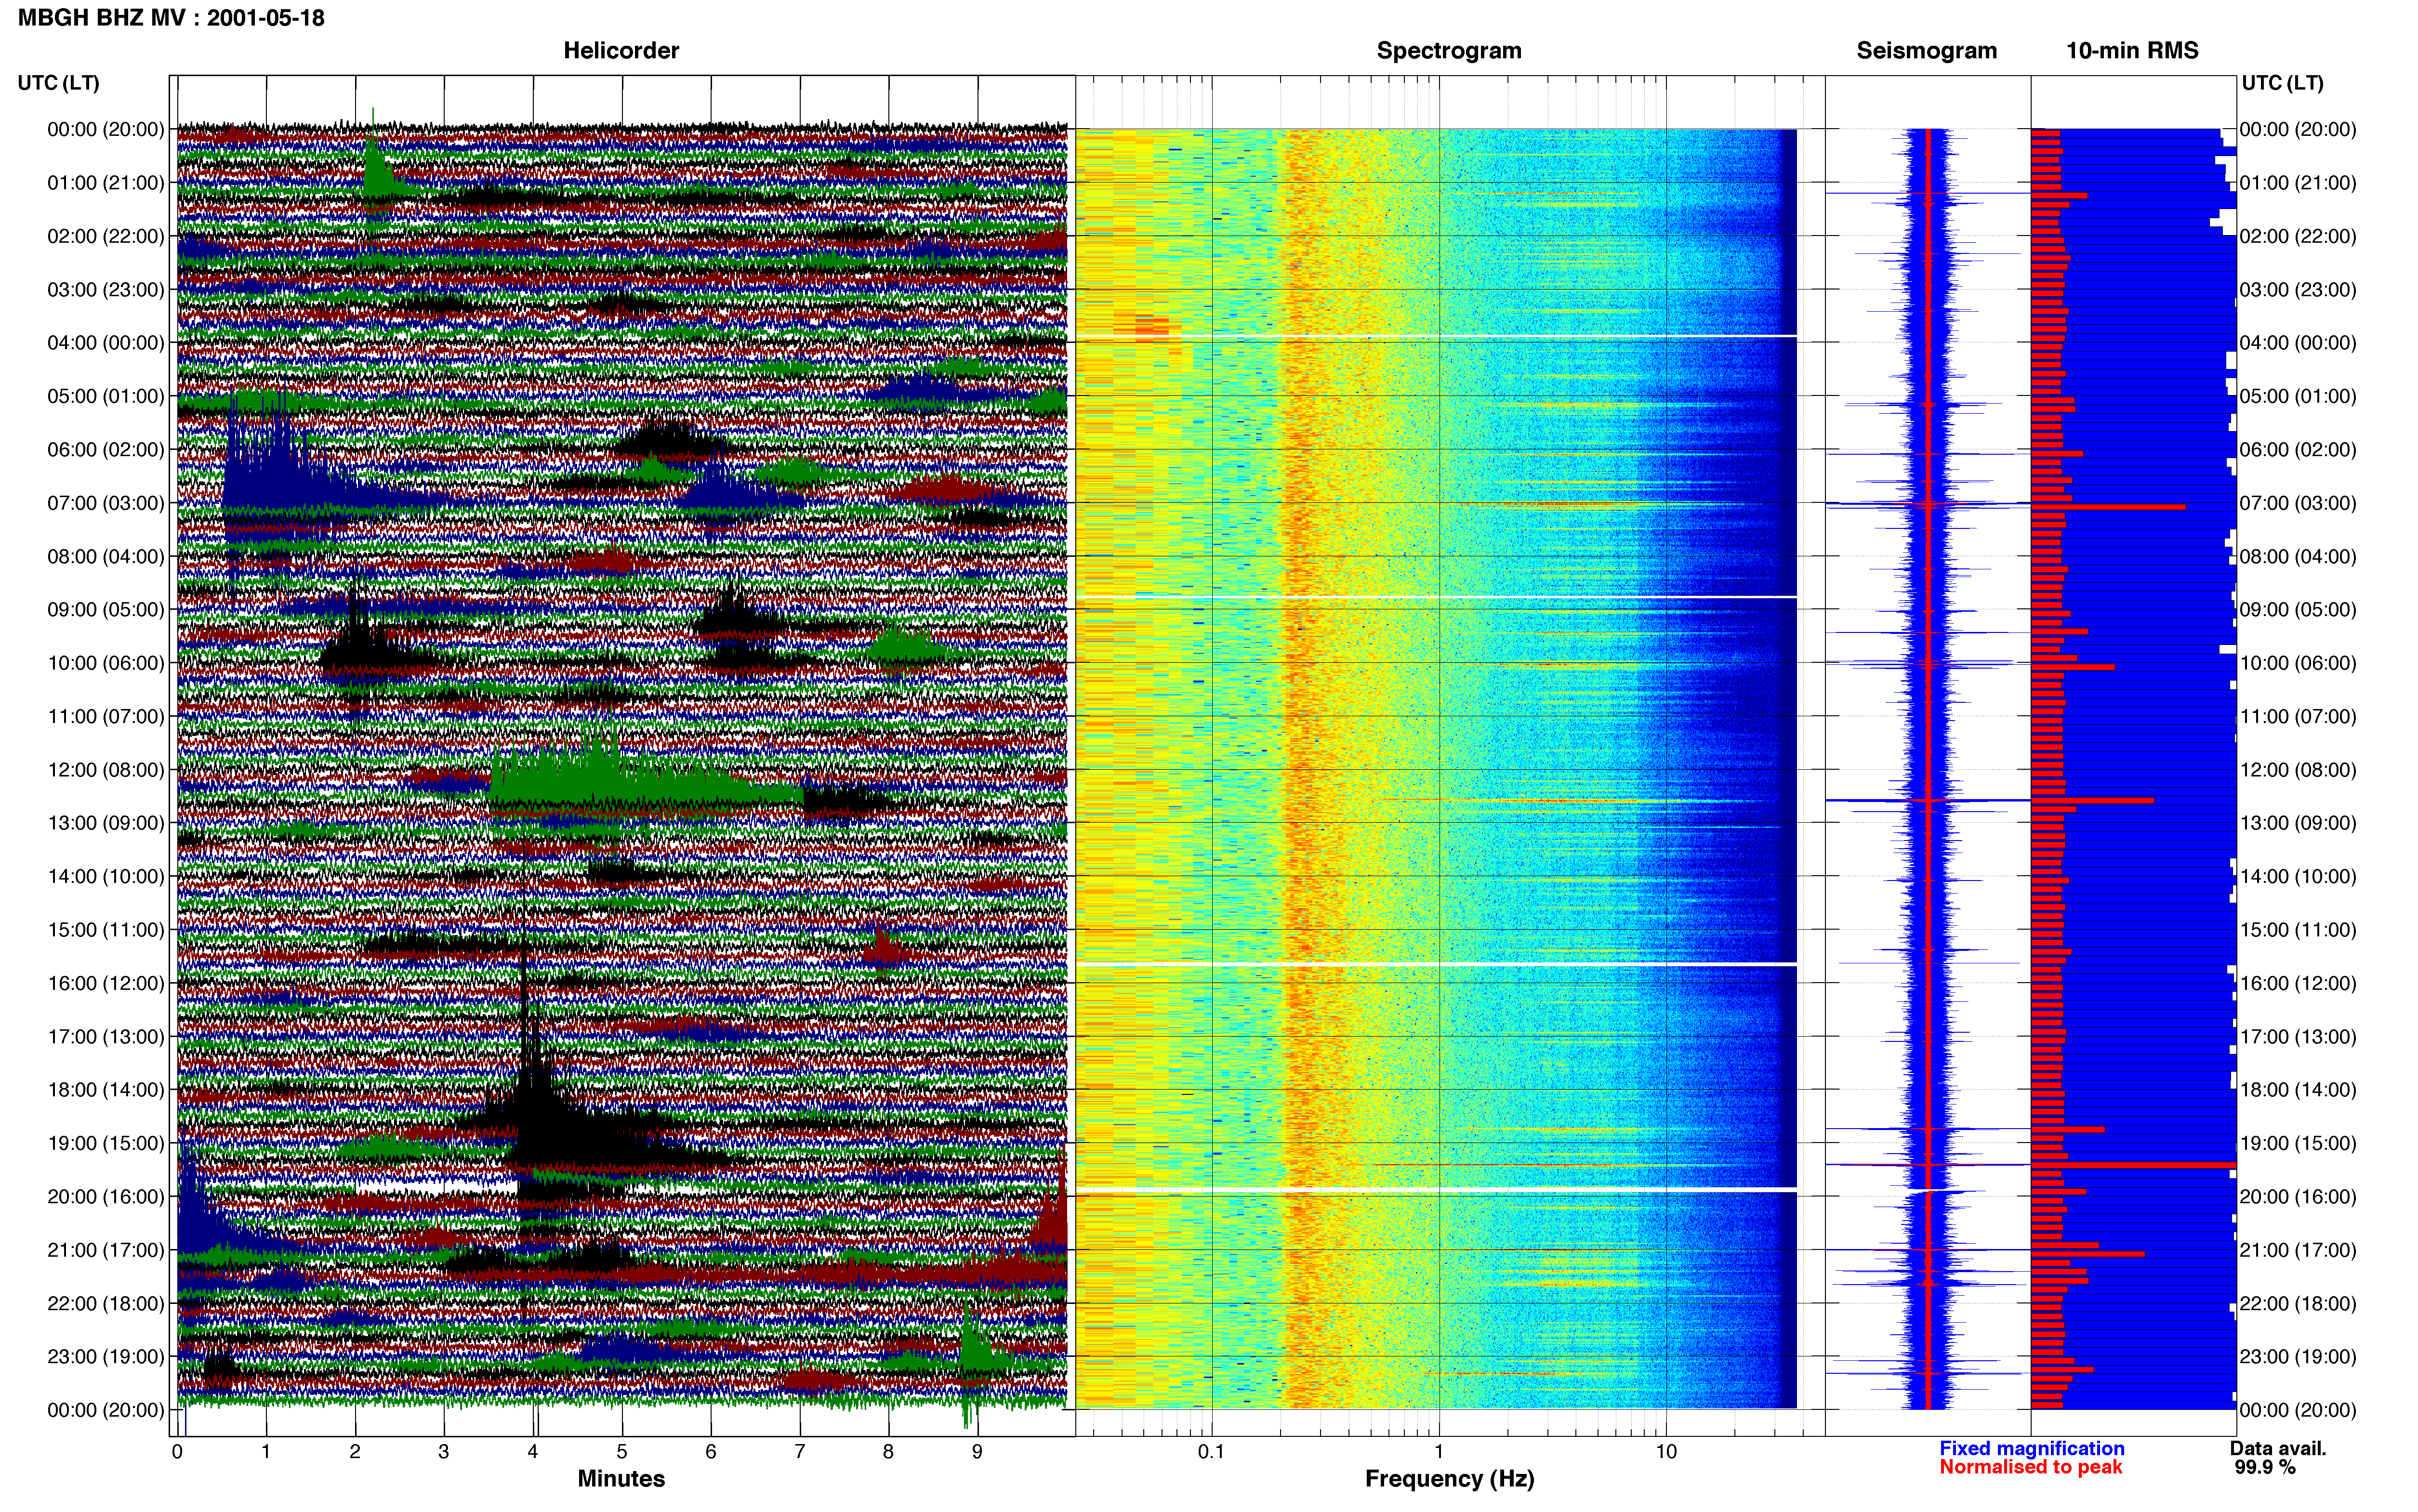Click the "UTC (LT)" label beside the RMS panel
The image size is (2418, 1512).
(x=2282, y=83)
